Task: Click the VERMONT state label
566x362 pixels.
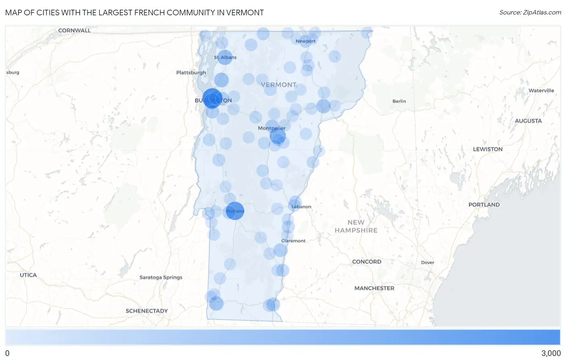Action: [x=279, y=85]
